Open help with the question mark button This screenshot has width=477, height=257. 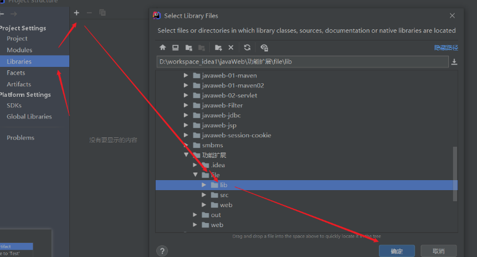click(x=162, y=251)
